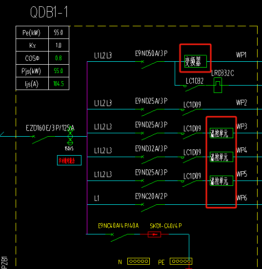262x269 pixels.
Task: Select the SKD1-C40/4P surge protector label
Action: coord(166,226)
